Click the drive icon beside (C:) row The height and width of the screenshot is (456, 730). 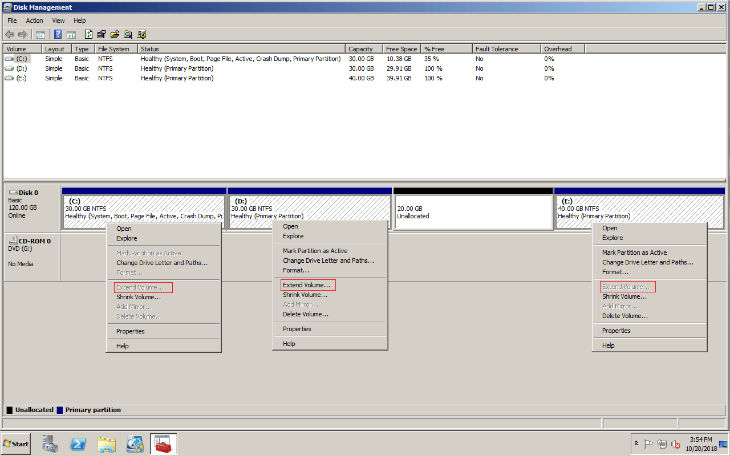(x=9, y=59)
